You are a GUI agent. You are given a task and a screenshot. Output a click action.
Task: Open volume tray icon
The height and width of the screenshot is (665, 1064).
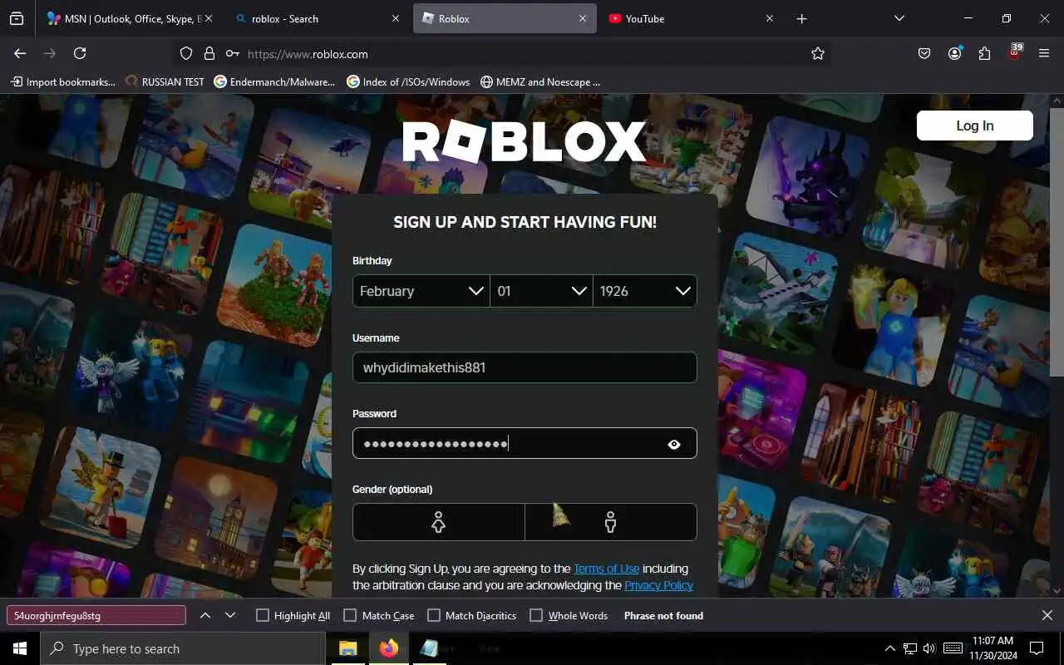(x=929, y=648)
